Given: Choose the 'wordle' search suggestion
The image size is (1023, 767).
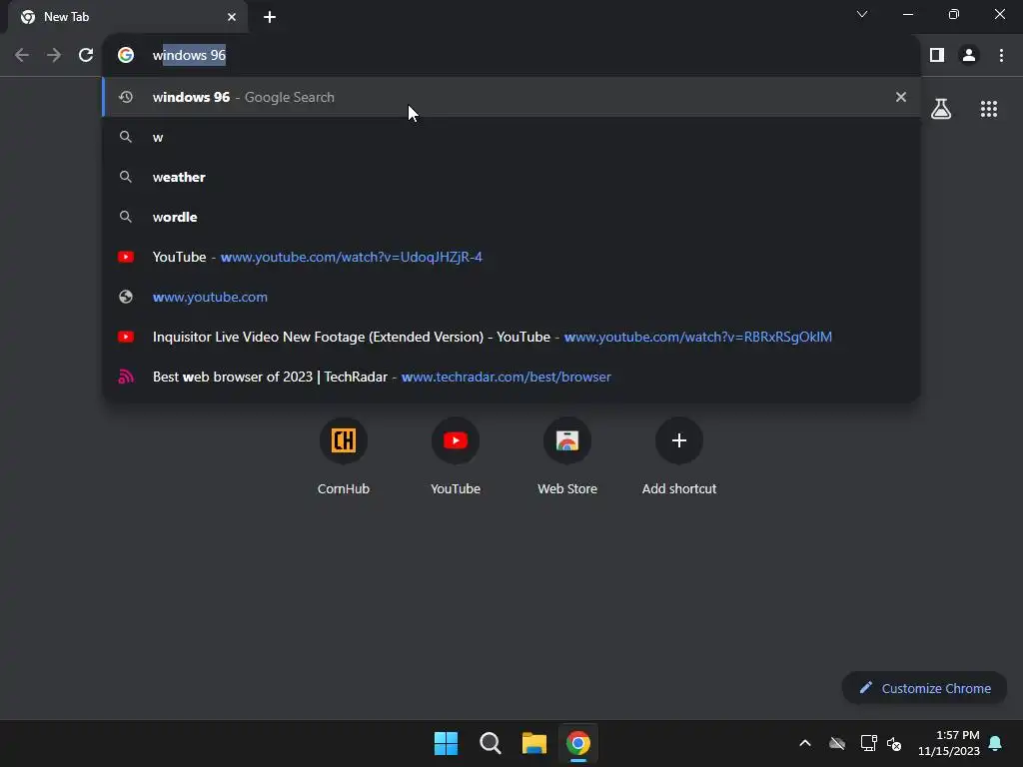Looking at the screenshot, I should (511, 217).
